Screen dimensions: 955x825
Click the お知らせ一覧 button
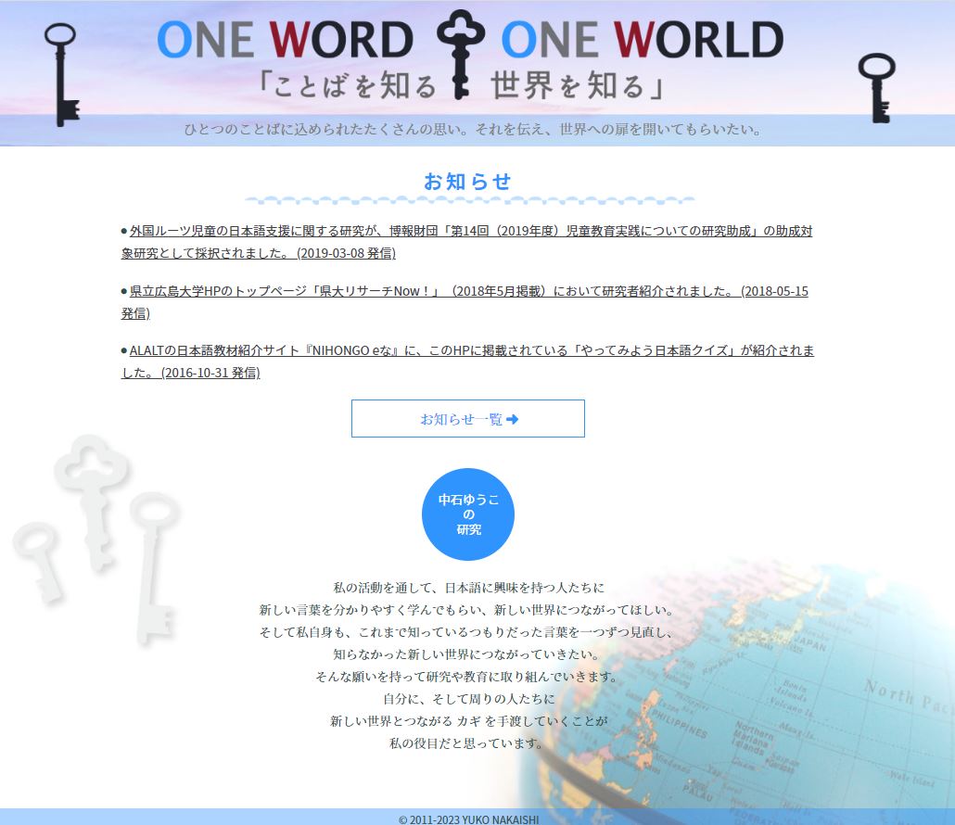(x=467, y=419)
